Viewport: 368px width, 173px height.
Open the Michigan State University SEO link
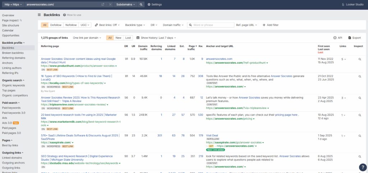77,158
